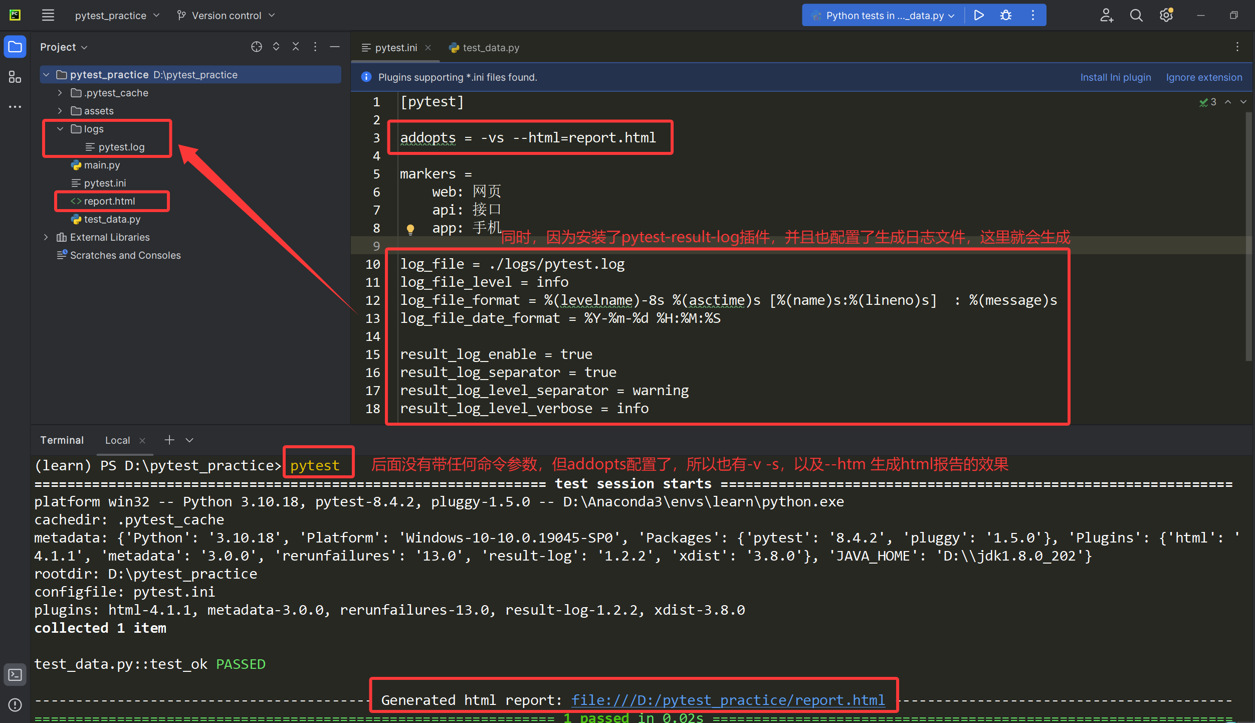Toggle the Terminal tool window button
The image size is (1255, 723).
[x=15, y=675]
